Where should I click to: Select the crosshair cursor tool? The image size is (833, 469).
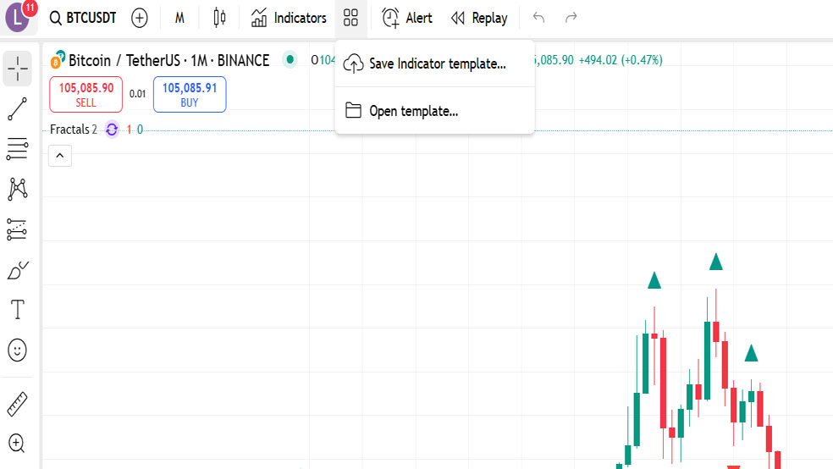[17, 69]
